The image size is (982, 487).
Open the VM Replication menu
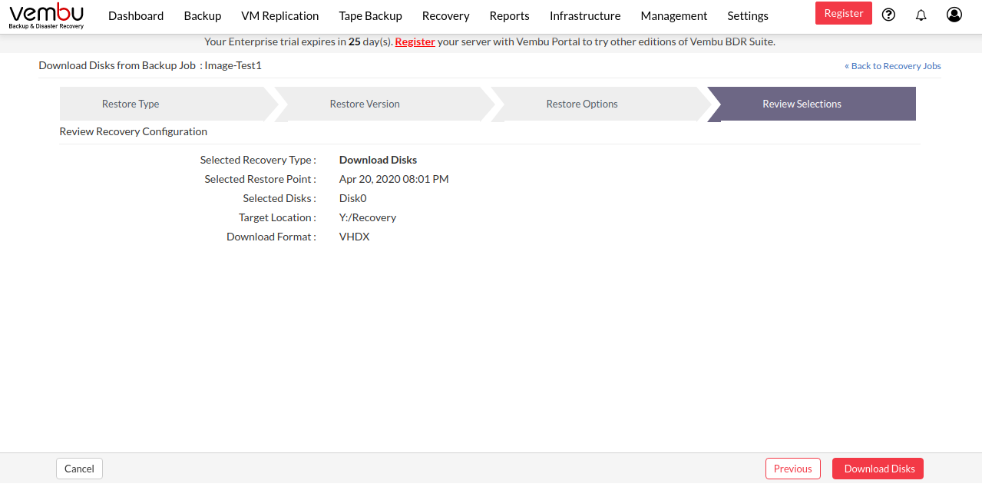click(280, 15)
